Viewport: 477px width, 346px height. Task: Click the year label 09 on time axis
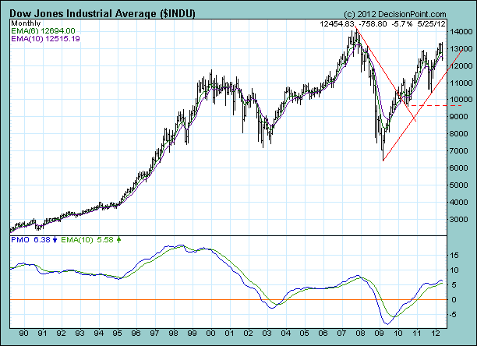click(x=379, y=334)
